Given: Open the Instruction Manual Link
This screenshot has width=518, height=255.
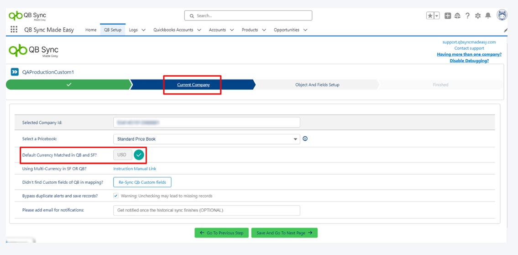Looking at the screenshot, I should pos(135,169).
